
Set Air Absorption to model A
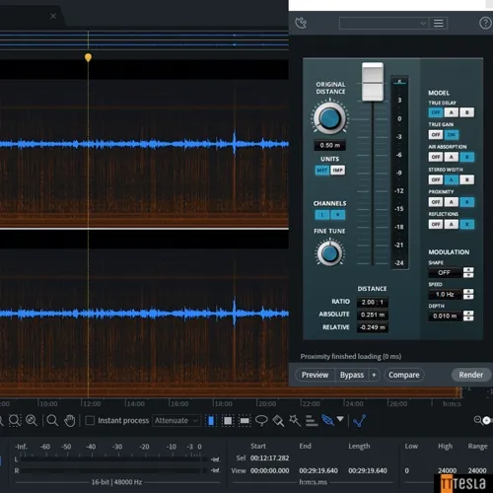452,157
